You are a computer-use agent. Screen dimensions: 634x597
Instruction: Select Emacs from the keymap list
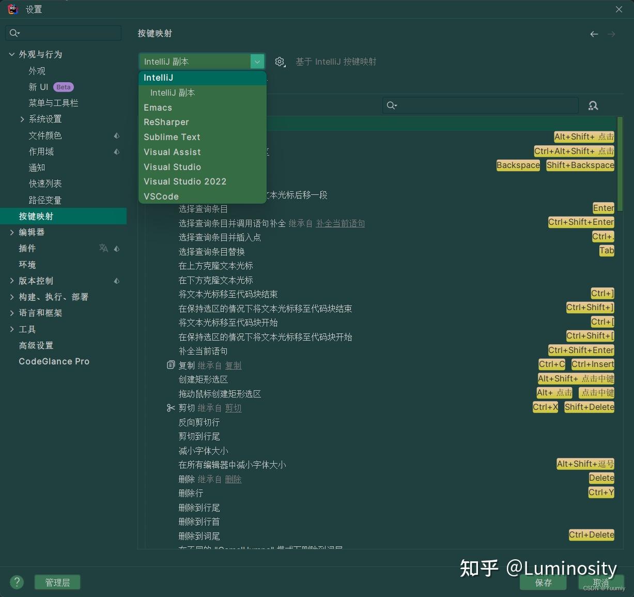point(158,108)
